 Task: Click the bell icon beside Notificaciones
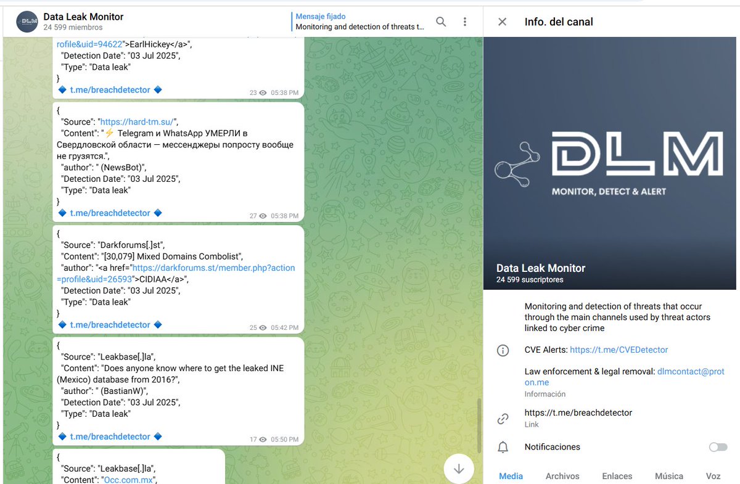coord(503,447)
